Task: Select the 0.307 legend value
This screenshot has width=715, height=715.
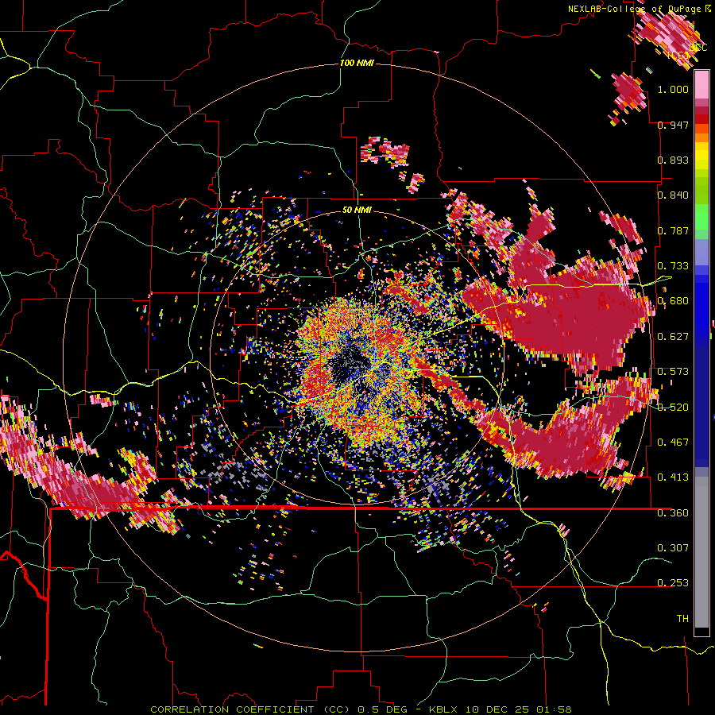Action: coord(673,547)
